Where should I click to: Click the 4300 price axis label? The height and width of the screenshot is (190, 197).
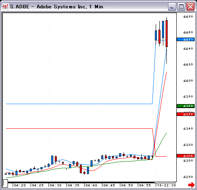[188, 161]
